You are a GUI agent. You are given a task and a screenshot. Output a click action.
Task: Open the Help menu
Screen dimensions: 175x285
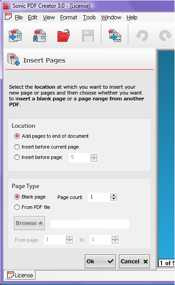132,18
